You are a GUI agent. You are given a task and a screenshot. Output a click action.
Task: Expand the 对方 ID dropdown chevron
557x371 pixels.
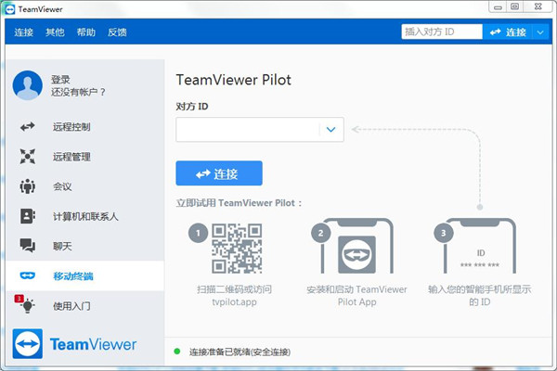click(x=331, y=130)
